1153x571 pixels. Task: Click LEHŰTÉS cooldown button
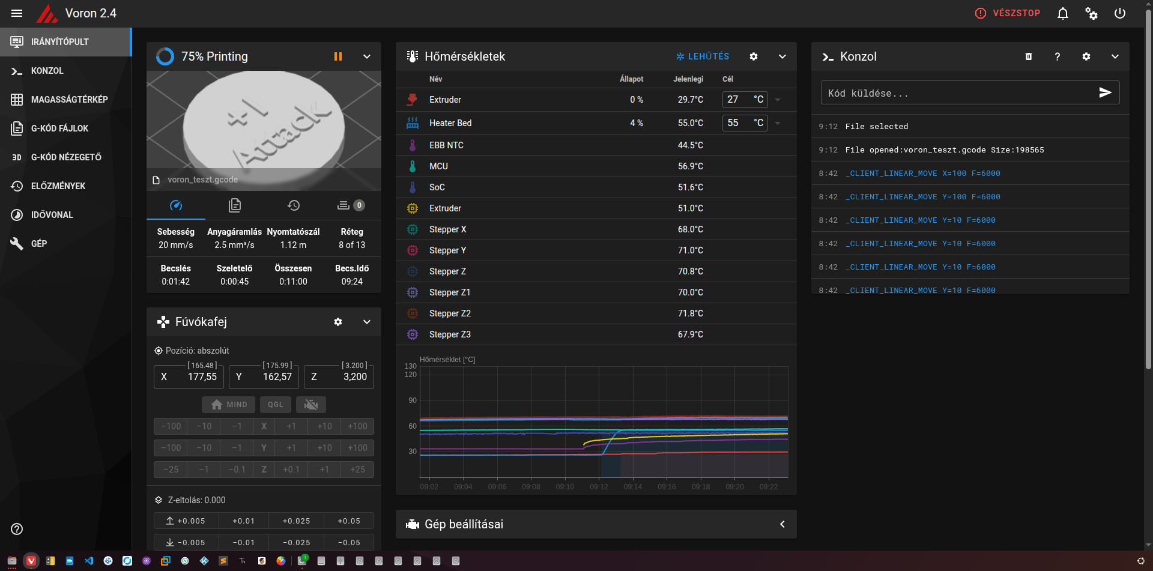pos(702,56)
